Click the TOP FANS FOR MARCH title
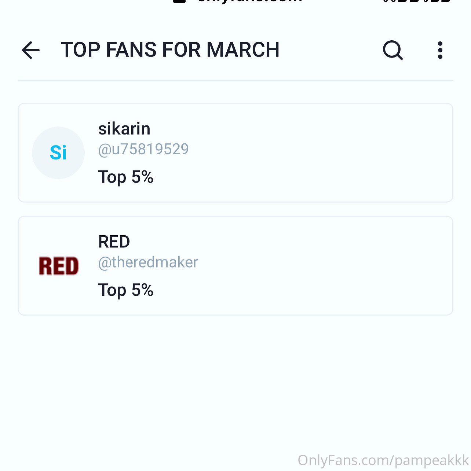 (170, 50)
